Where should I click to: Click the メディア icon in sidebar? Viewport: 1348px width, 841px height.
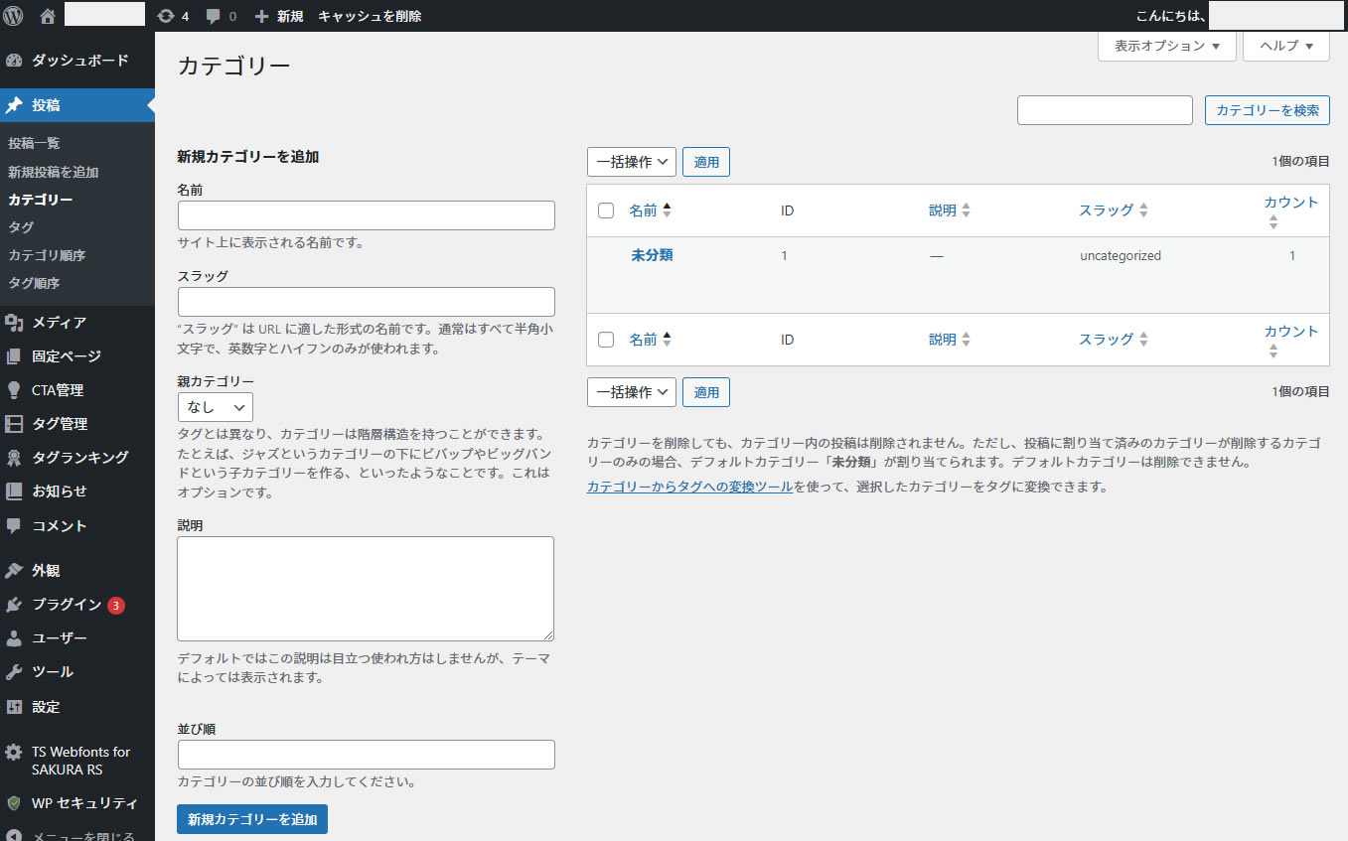tap(14, 322)
